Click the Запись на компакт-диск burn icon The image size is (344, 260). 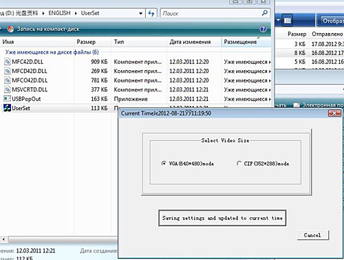point(11,29)
